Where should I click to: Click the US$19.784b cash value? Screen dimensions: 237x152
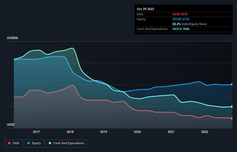tap(181, 29)
